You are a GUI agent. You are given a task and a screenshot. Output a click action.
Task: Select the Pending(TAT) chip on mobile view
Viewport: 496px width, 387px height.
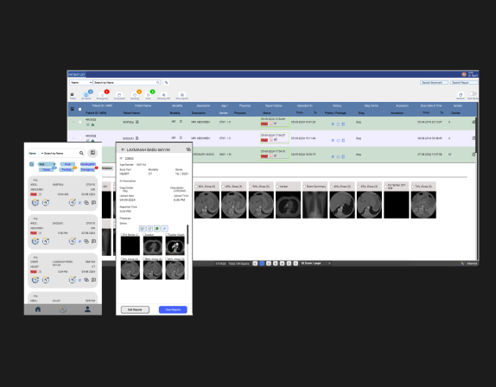coord(87,164)
